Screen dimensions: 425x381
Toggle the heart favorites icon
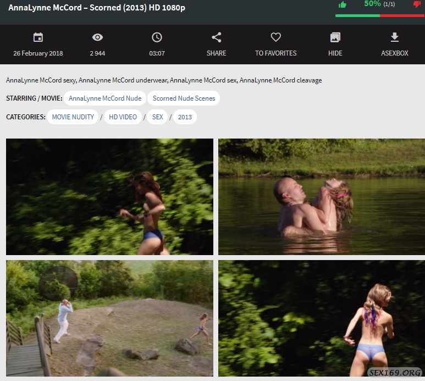275,37
